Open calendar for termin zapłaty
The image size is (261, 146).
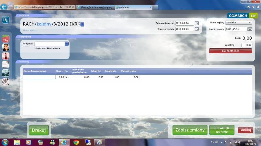[x=250, y=29]
